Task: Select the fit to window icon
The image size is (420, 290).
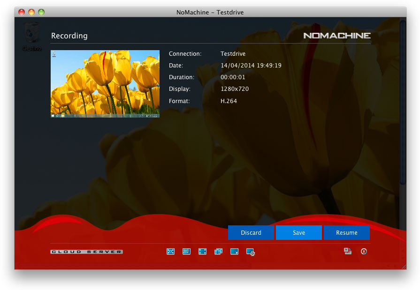Action: pos(170,252)
